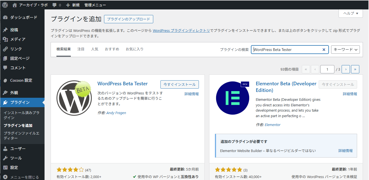
Task: Open the WordPress プラグインディレクトリ link
Action: tap(181, 31)
